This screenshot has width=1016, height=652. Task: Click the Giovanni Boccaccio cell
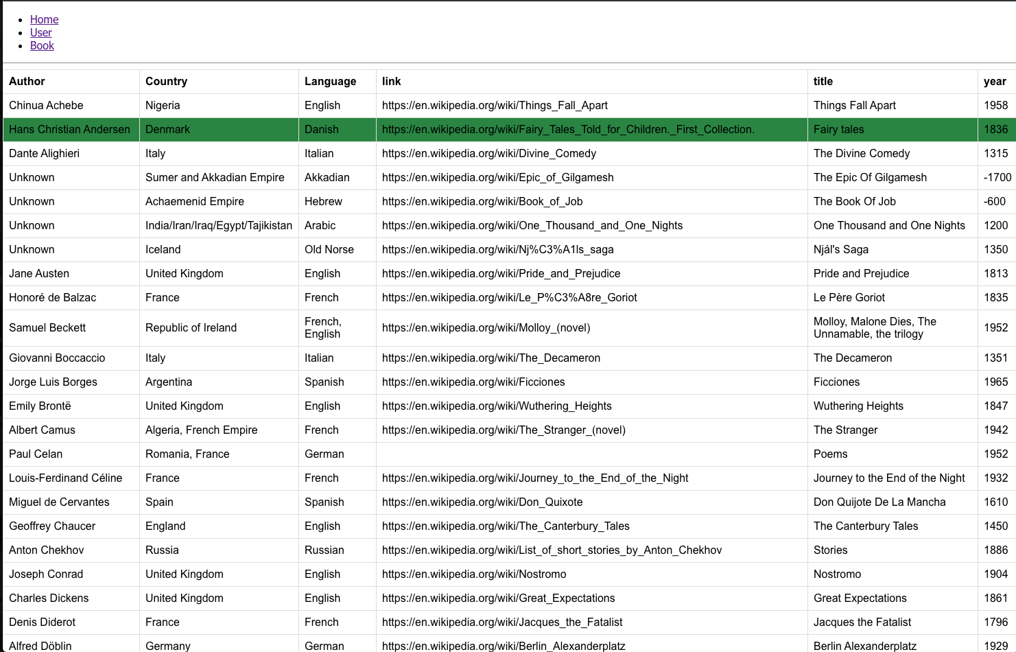click(x=71, y=358)
